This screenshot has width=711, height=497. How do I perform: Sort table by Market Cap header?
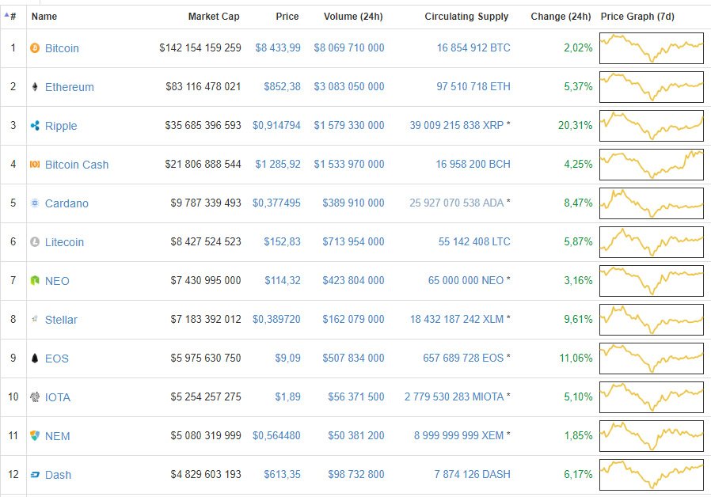(x=214, y=17)
